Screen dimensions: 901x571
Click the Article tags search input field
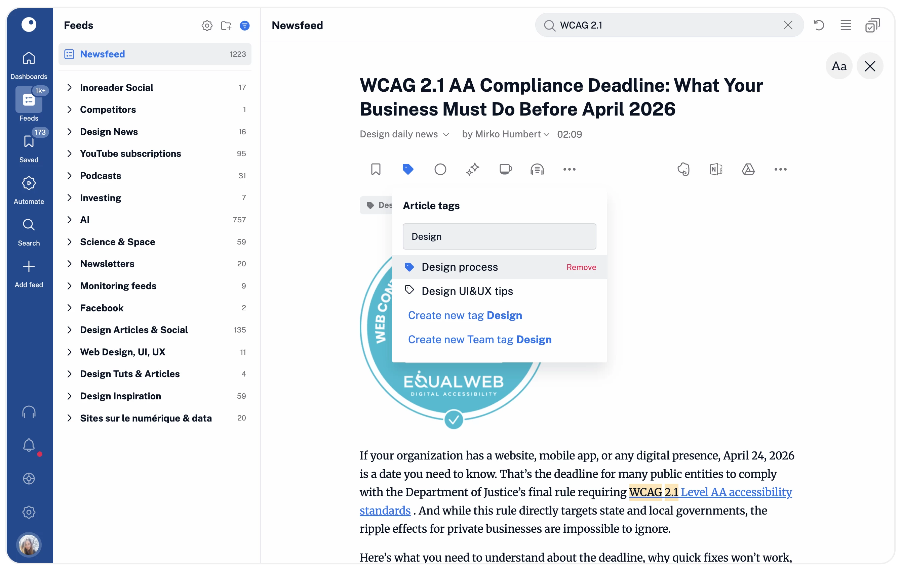point(499,236)
